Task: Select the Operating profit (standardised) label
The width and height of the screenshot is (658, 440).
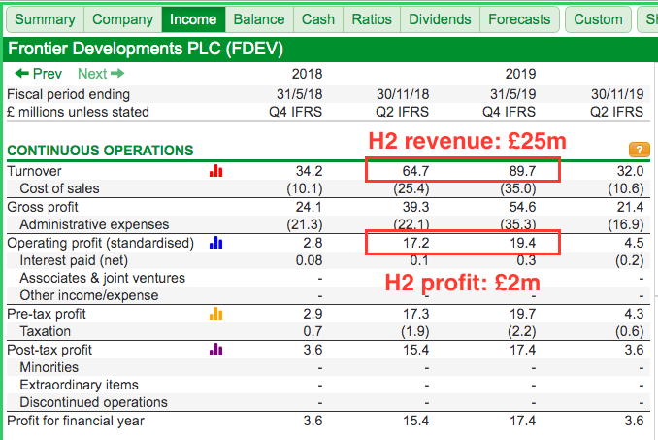Action: [101, 243]
